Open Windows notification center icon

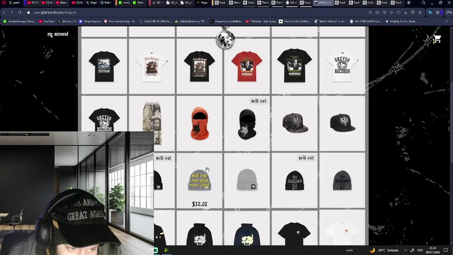[446, 250]
